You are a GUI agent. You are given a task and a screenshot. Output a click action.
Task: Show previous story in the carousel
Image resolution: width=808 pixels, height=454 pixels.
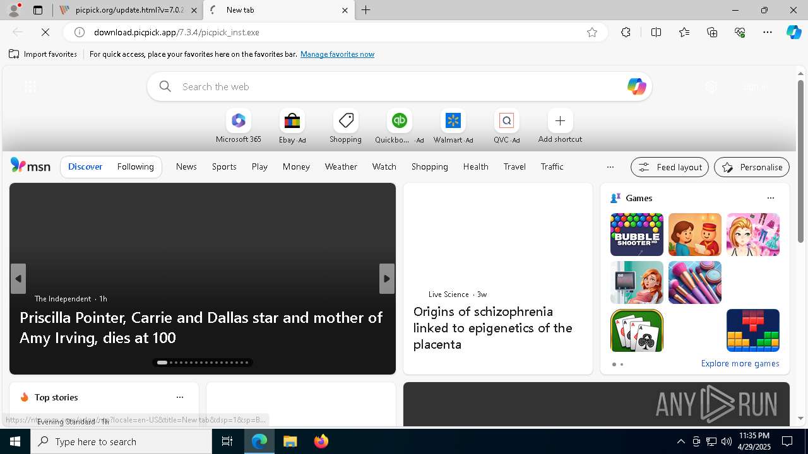18,279
